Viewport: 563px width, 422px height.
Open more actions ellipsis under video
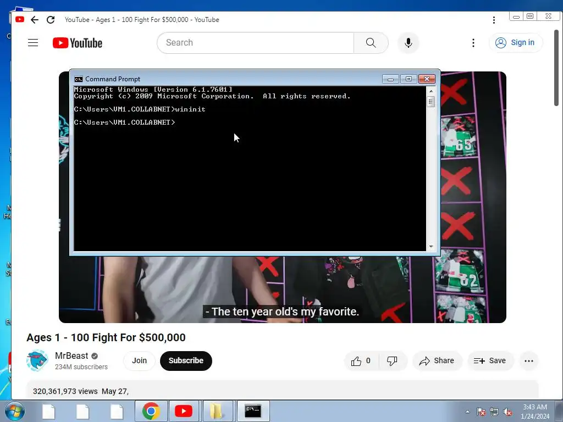click(528, 360)
